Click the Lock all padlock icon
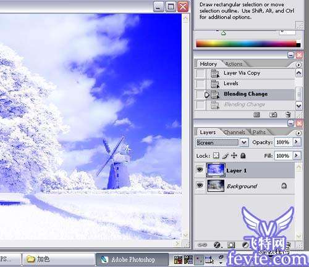This screenshot has height=267, width=309. coord(243,155)
